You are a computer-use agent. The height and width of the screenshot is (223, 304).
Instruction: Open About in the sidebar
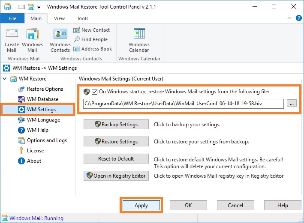(30, 161)
